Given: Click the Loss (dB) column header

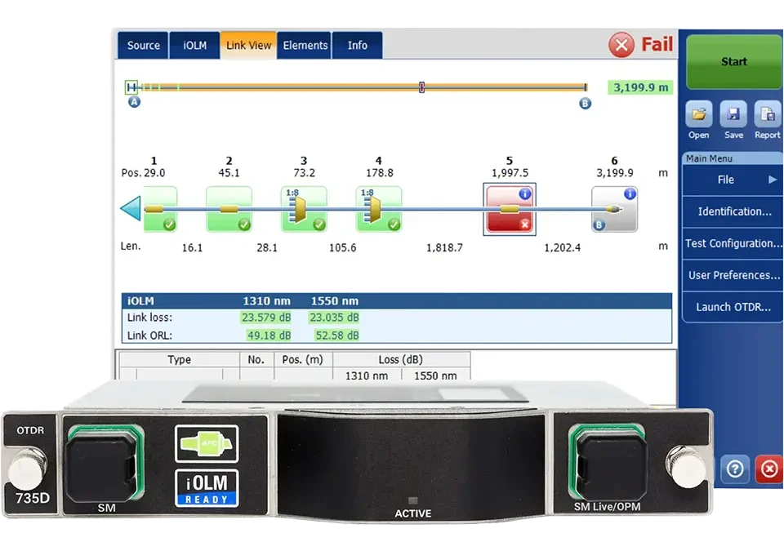Looking at the screenshot, I should [401, 359].
